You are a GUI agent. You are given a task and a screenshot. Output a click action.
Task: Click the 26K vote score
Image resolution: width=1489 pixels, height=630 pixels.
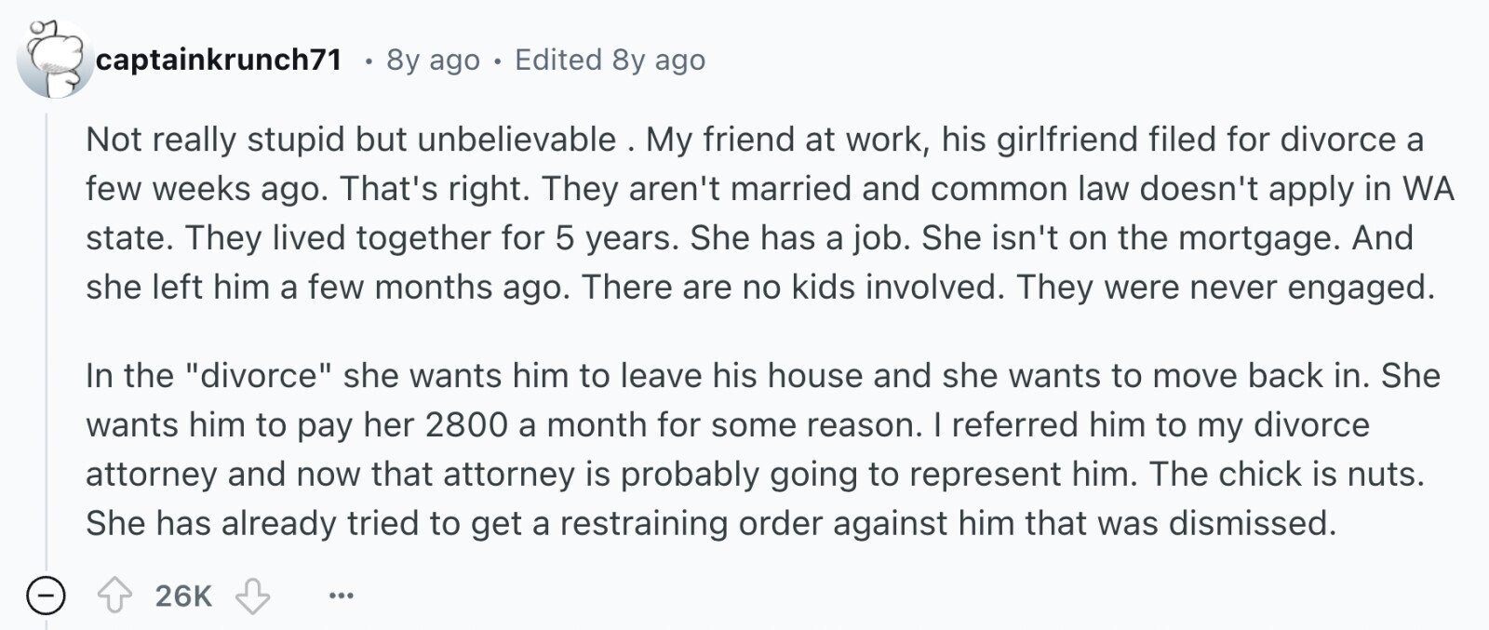tap(183, 596)
